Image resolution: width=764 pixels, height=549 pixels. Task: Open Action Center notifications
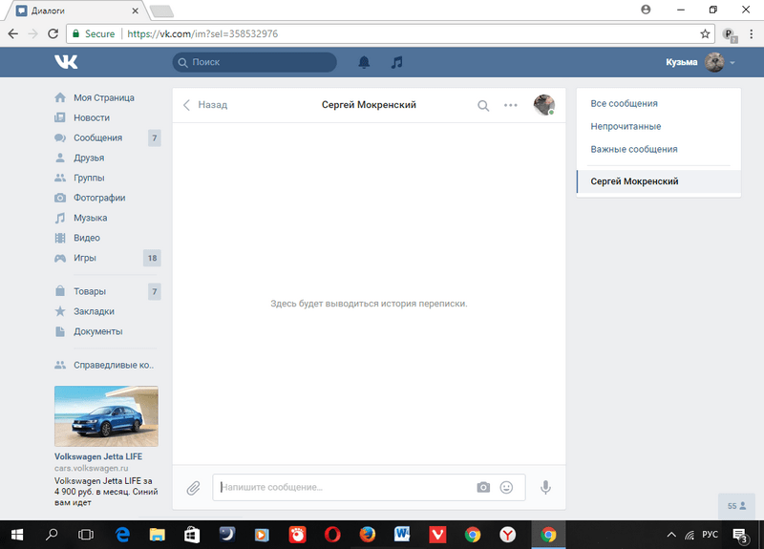click(x=740, y=536)
